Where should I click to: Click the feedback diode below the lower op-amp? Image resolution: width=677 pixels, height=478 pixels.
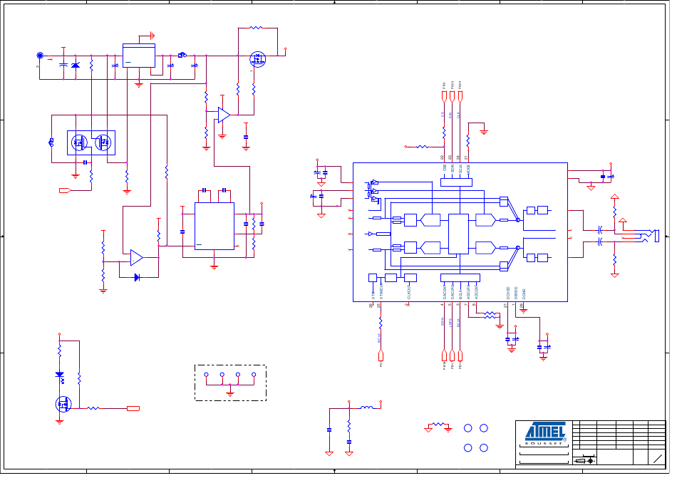[x=137, y=277]
